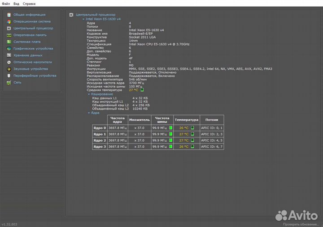
Task: Click the Центральный процессор heading text
Action: click(96, 15)
